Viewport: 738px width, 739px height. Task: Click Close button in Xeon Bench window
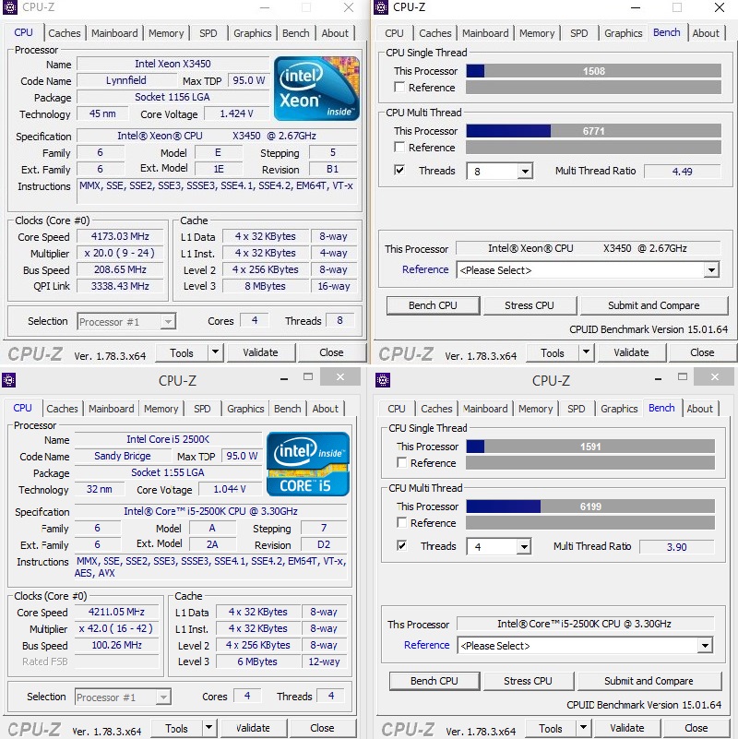(x=702, y=352)
